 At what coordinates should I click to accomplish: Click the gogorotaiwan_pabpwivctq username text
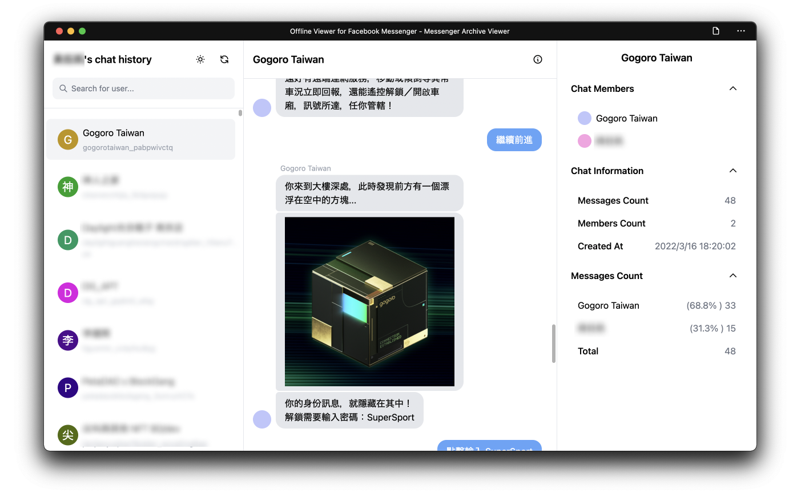(128, 148)
